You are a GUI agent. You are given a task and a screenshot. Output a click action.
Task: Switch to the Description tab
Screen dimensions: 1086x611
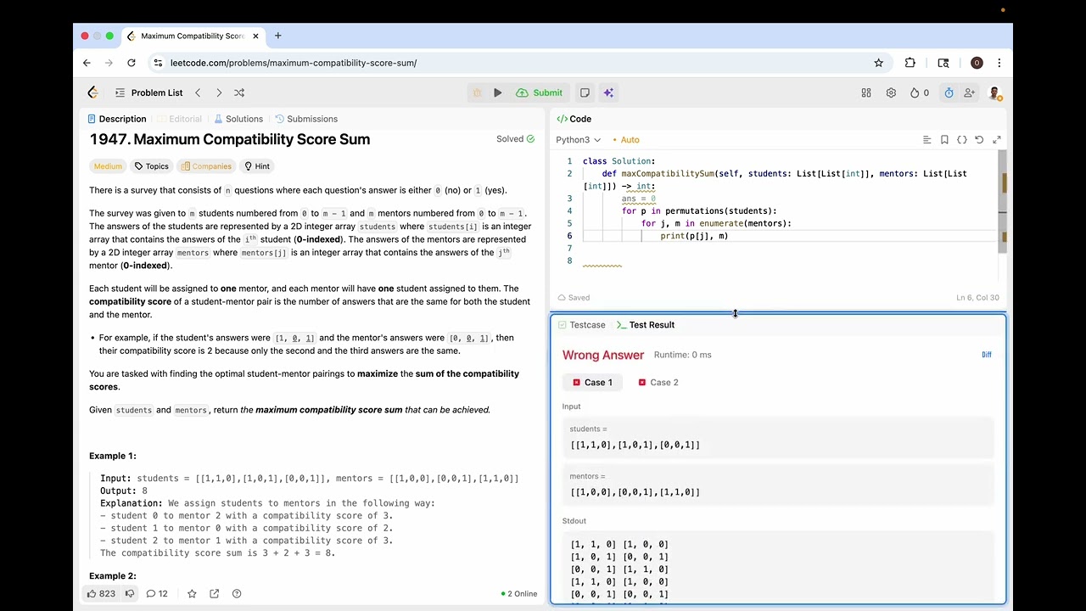[x=117, y=119]
